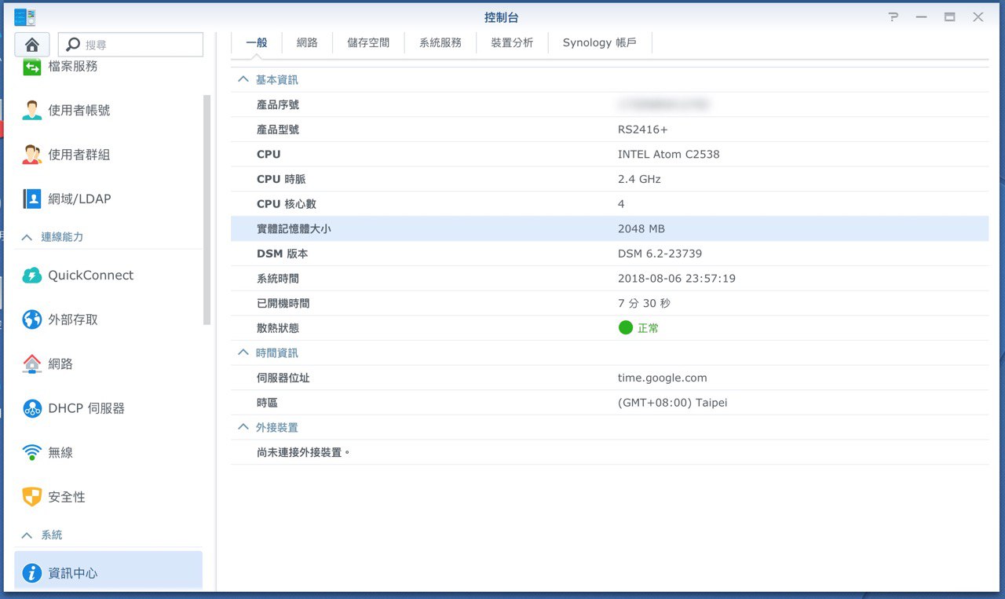Image resolution: width=1005 pixels, height=599 pixels.
Task: Collapse the 基本資訊 section
Action: (x=243, y=79)
